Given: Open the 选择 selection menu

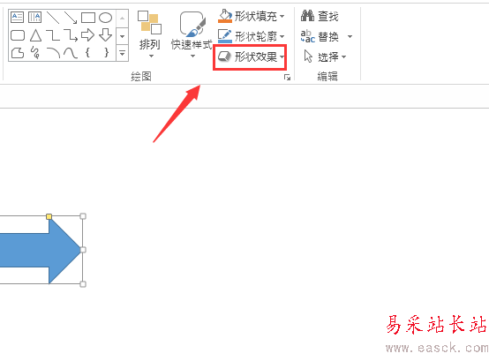Looking at the screenshot, I should [x=325, y=57].
